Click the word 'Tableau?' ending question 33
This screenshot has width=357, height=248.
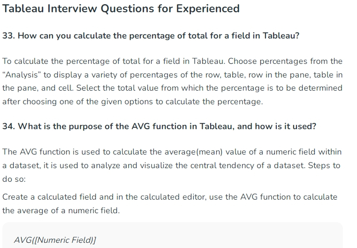281,36
